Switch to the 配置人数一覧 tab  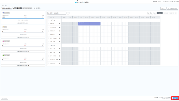coord(173,13)
